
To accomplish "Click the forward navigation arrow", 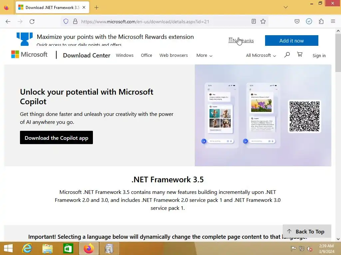I will click(20, 22).
